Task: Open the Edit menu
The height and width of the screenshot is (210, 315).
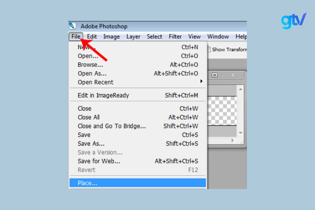Action: click(x=92, y=36)
